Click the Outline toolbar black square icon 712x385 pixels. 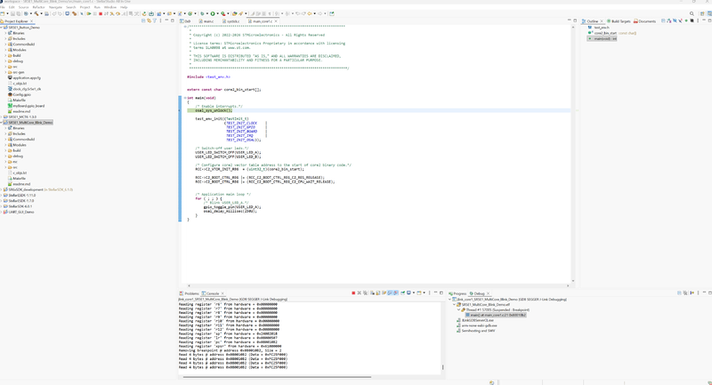pos(692,20)
